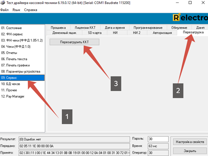The width and height of the screenshot is (208, 156).
Task: Click the Принято data field
Action: tap(74, 153)
